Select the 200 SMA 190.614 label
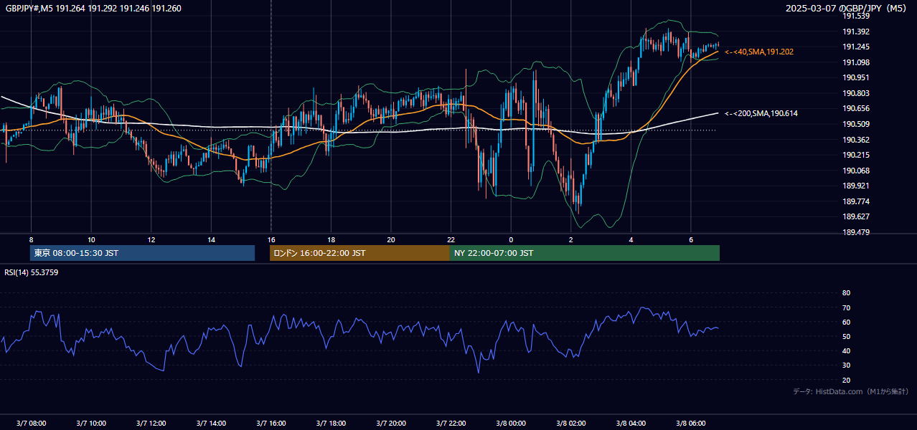This screenshot has height=430, width=917. click(761, 113)
